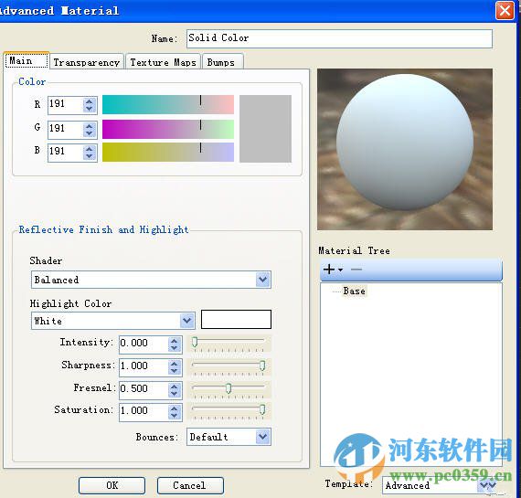Click the OK button
521x498 pixels.
pos(112,485)
